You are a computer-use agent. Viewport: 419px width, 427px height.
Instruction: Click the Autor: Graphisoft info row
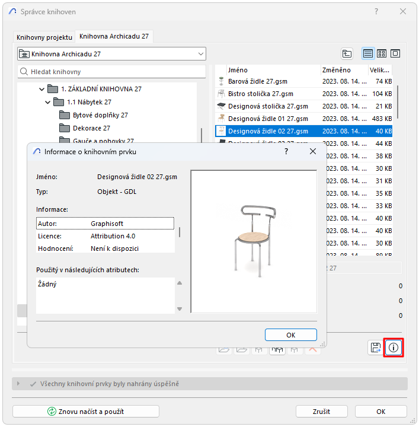point(105,224)
